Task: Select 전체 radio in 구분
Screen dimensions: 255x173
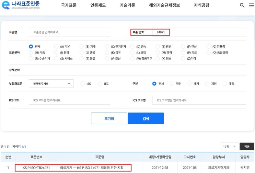Action: click(x=154, y=83)
